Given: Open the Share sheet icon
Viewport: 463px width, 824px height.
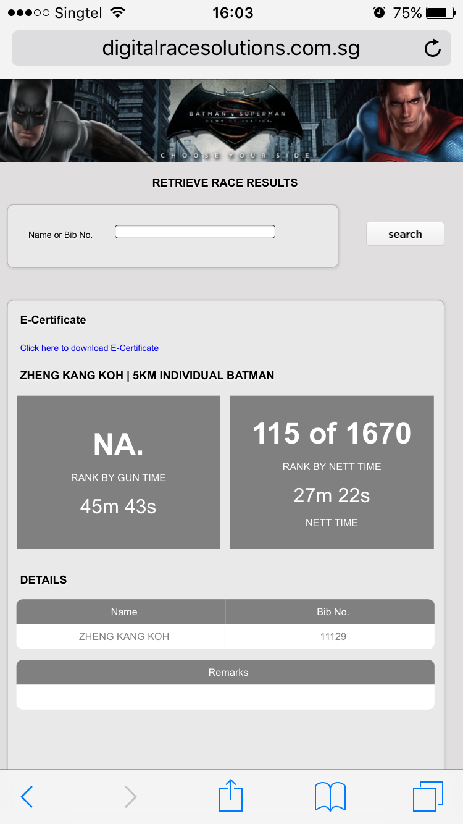Looking at the screenshot, I should 231,796.
